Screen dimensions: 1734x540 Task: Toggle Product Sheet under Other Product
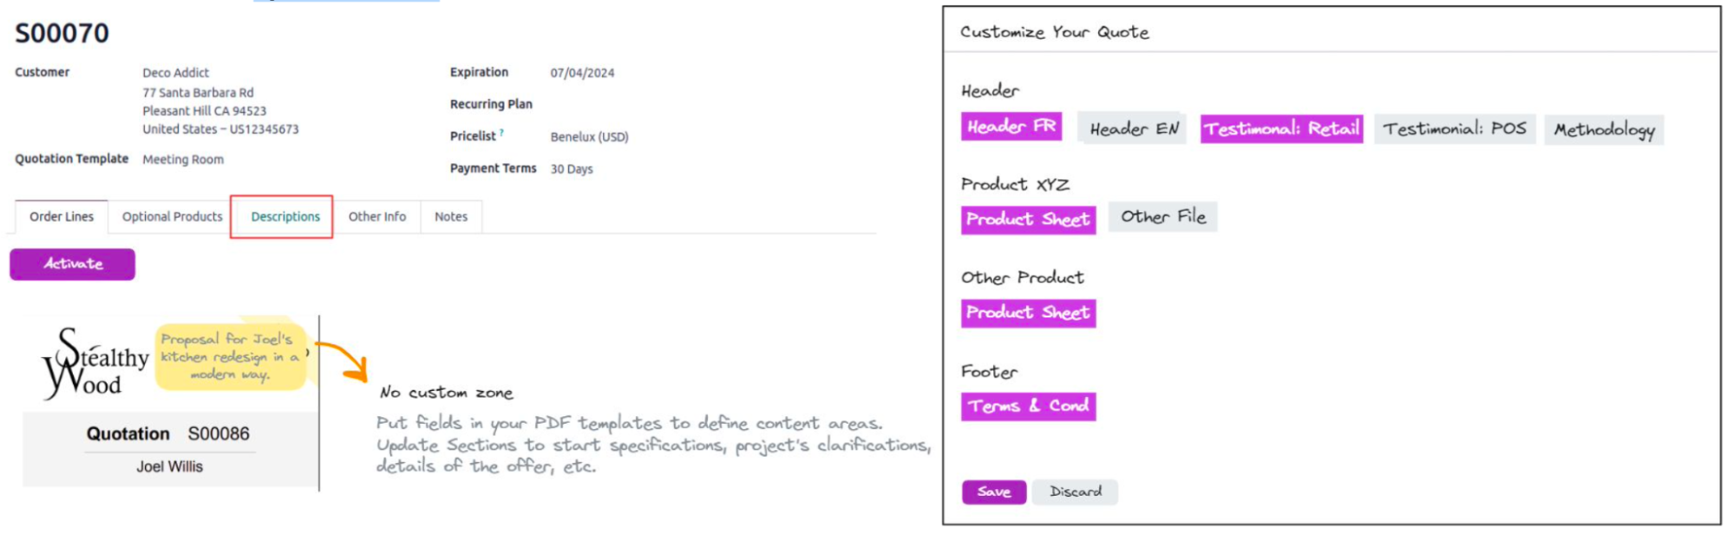coord(1027,313)
